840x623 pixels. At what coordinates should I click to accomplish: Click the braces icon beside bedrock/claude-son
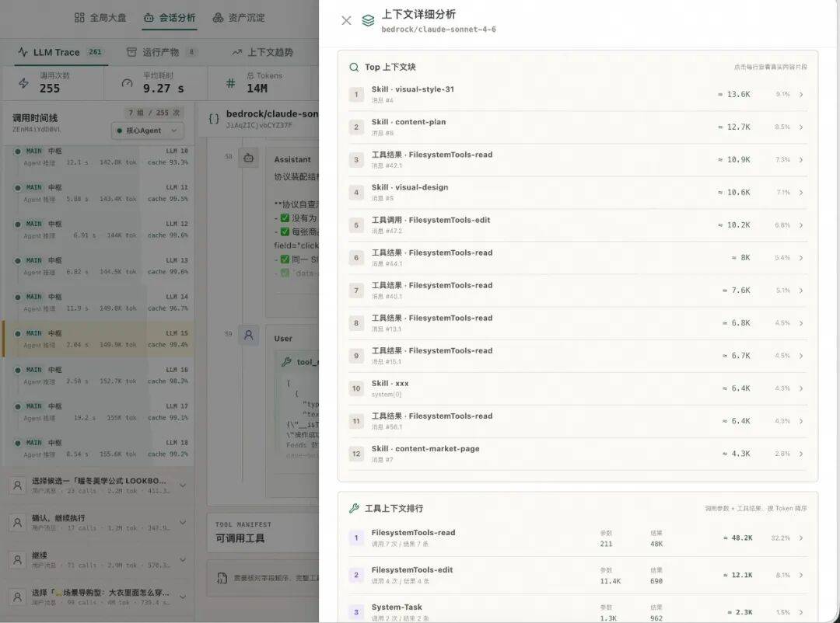214,119
